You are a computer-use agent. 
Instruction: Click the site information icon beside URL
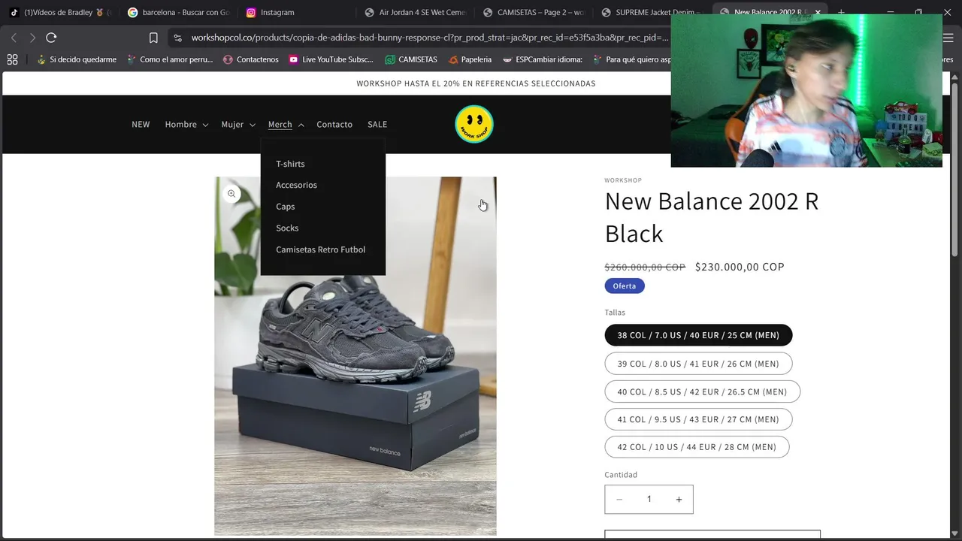[x=177, y=38]
